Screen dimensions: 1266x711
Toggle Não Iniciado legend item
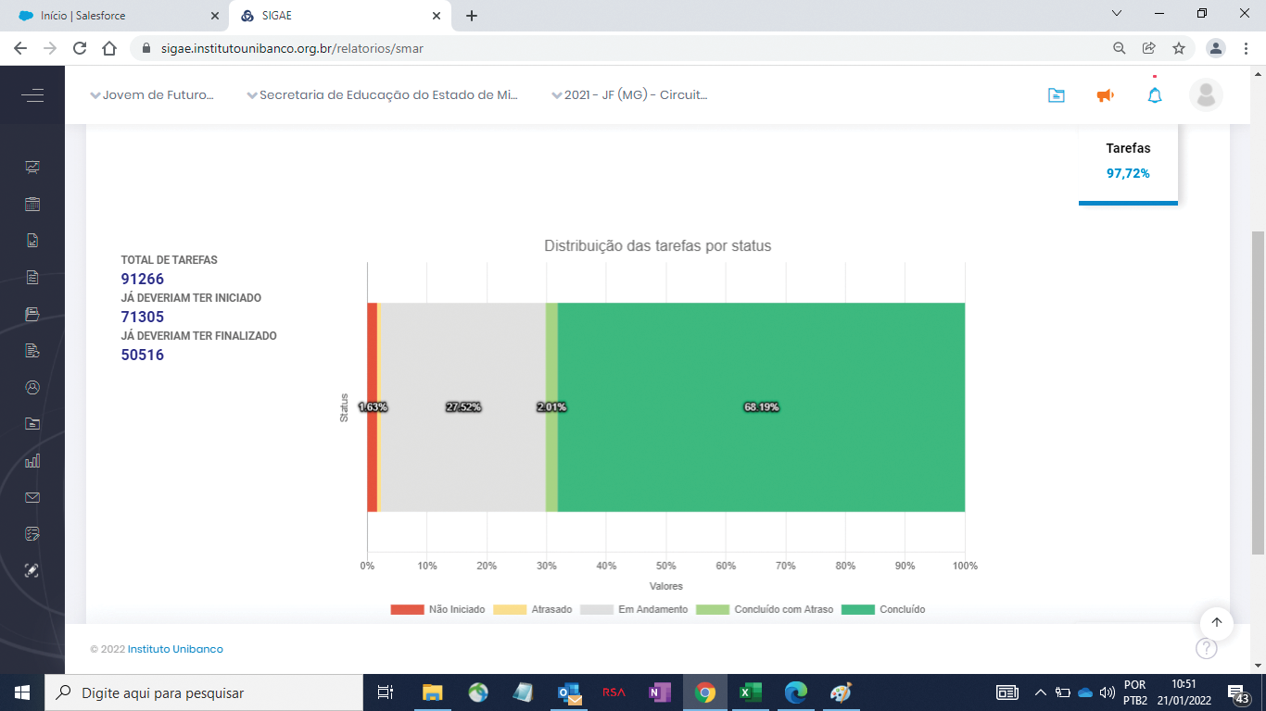tap(437, 609)
